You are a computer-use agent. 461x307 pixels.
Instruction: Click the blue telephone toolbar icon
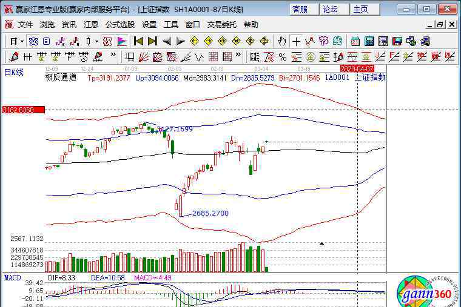tap(33, 41)
